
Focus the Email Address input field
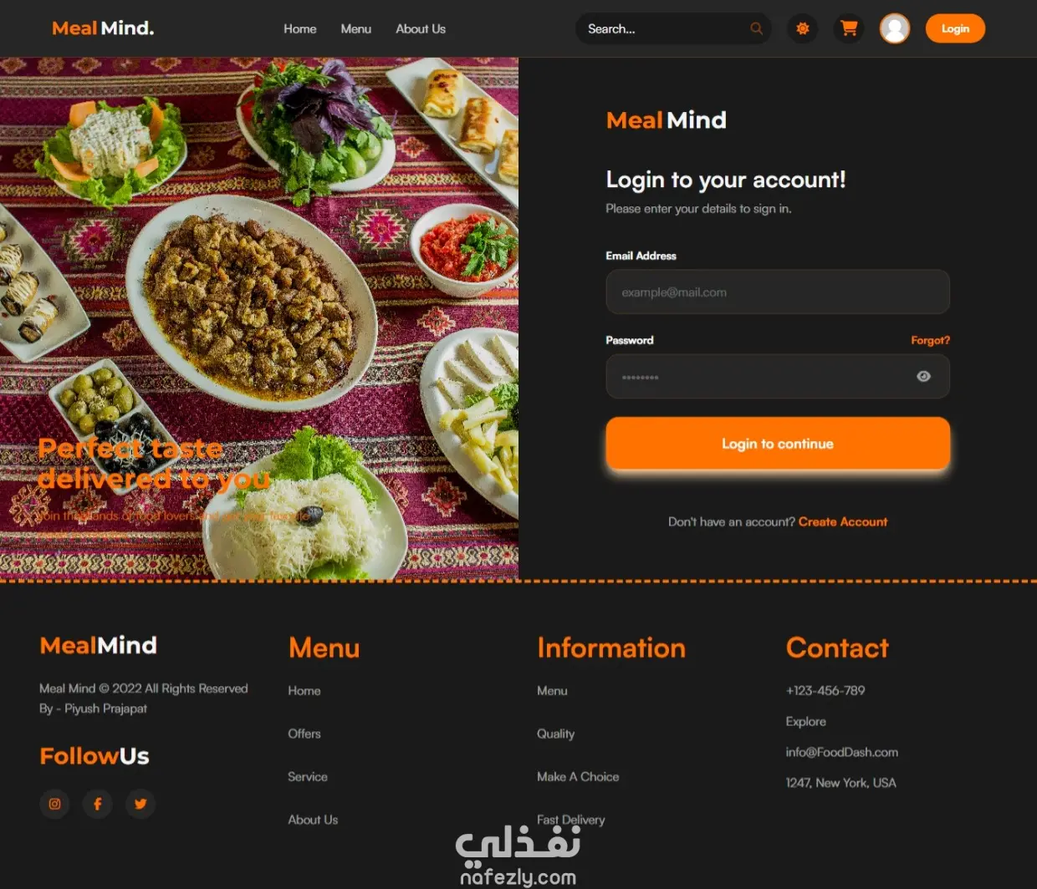pyautogui.click(x=778, y=292)
